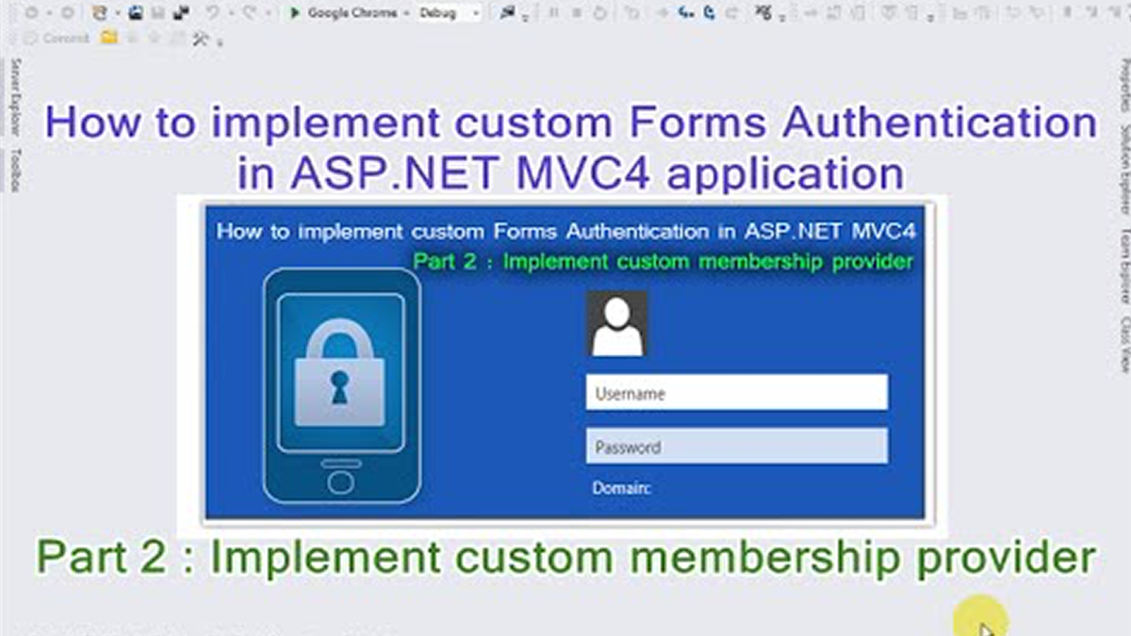
Task: Click the Step Into debug icon
Action: point(686,13)
